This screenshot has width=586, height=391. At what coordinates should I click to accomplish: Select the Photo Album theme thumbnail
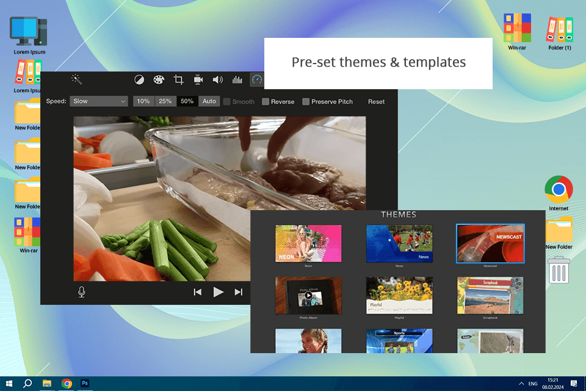[x=308, y=295]
